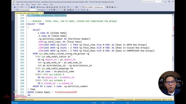Click the Toolbox icon in top toolbar
Viewport: 186px width, 104px height.
pos(112,7)
